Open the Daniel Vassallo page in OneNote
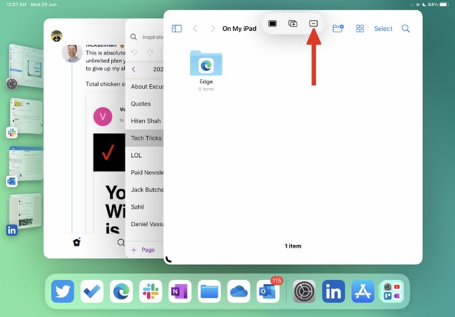Viewport: 455px width, 317px height. (144, 224)
